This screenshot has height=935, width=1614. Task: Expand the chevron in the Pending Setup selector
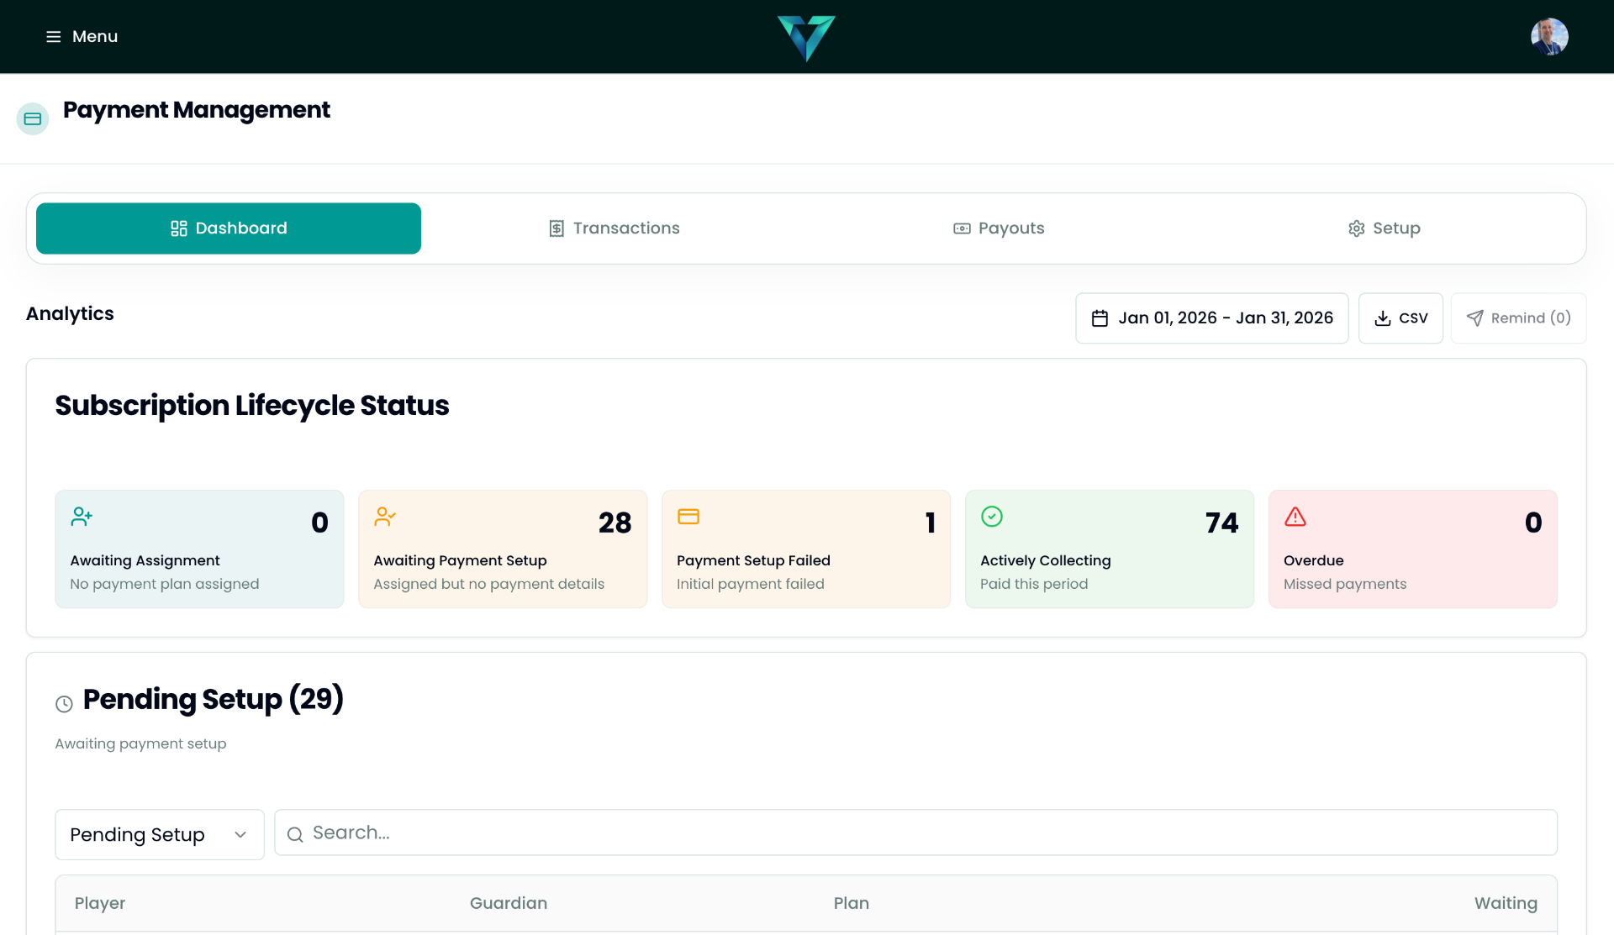click(240, 834)
